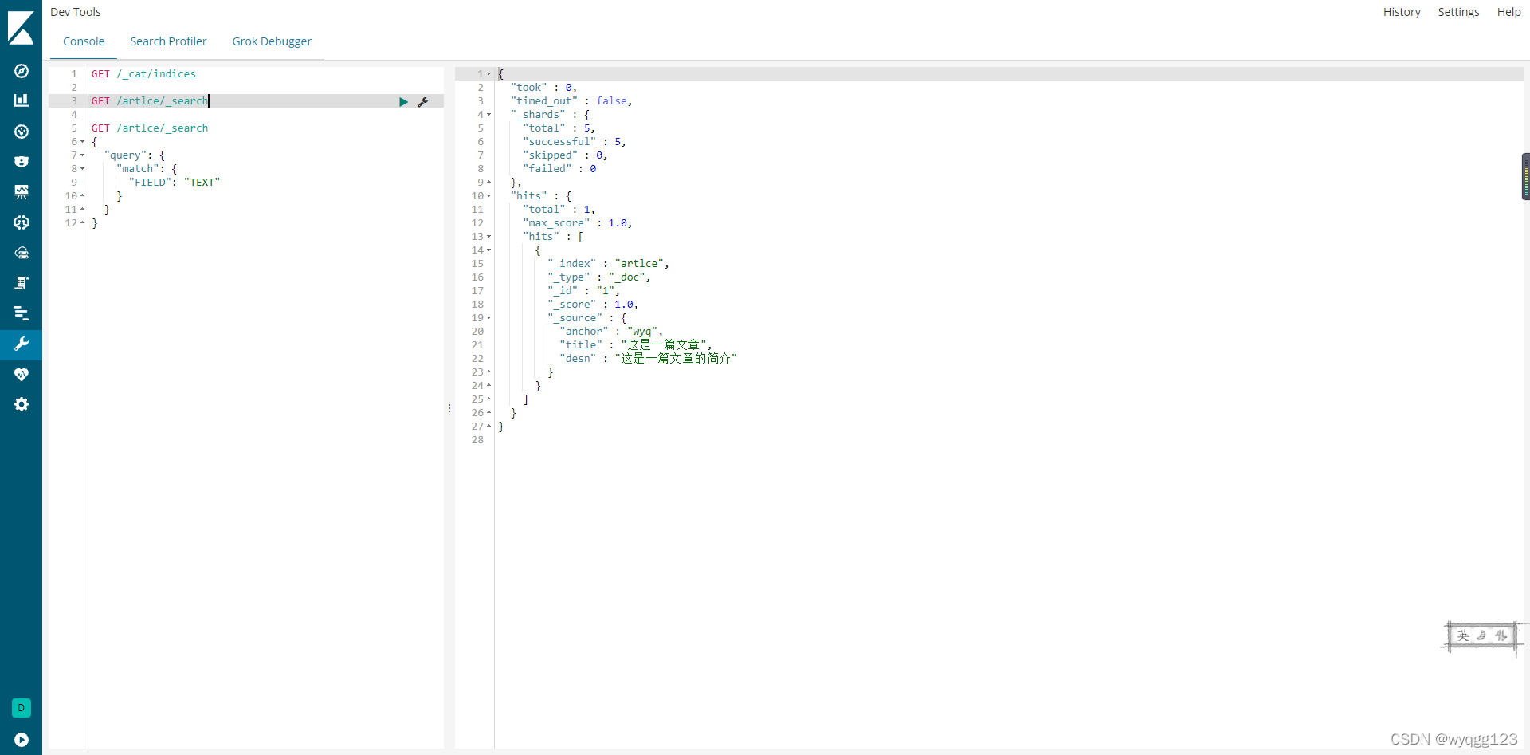
Task: Collapse the "match" block on request line 8
Action: [x=82, y=169]
